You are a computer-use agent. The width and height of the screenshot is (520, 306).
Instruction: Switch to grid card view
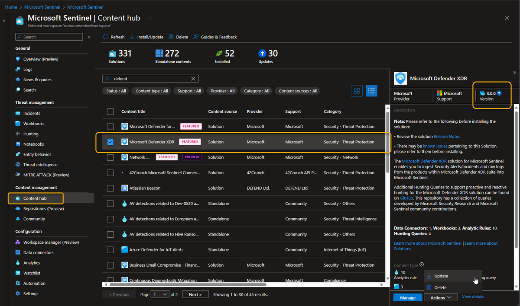[x=357, y=91]
